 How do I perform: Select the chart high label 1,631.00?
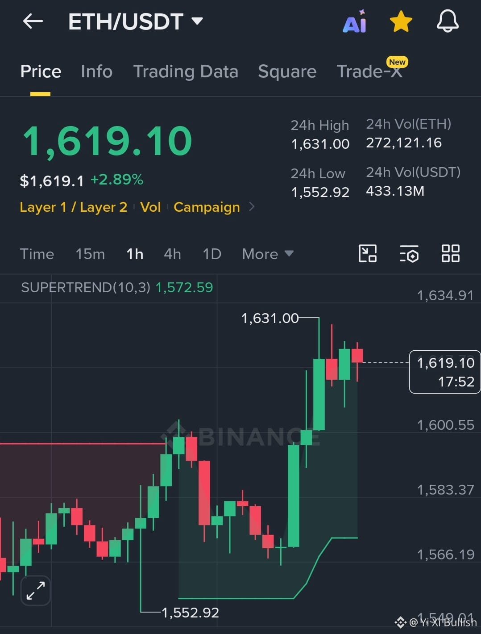click(x=270, y=318)
